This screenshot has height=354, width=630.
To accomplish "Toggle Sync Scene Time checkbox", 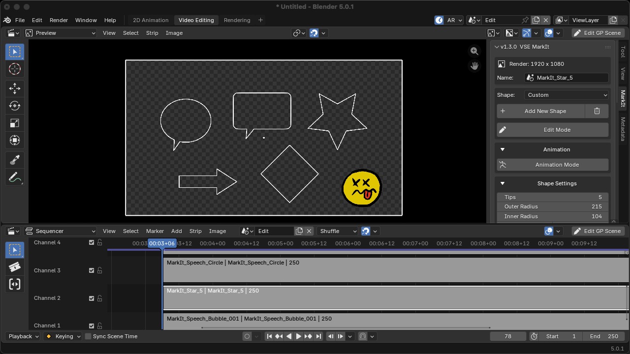I will 88,336.
